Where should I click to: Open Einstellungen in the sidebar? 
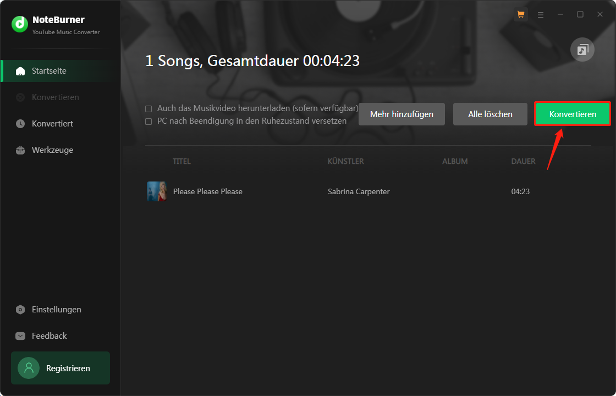61,310
